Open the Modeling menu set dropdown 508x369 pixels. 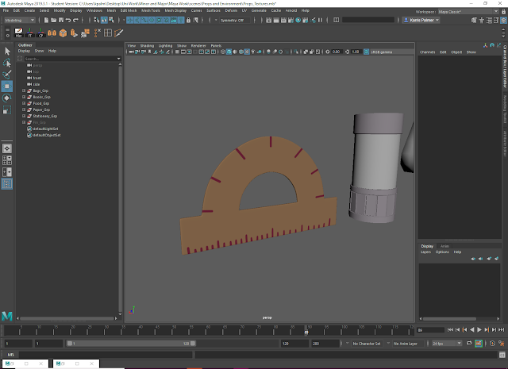[19, 20]
